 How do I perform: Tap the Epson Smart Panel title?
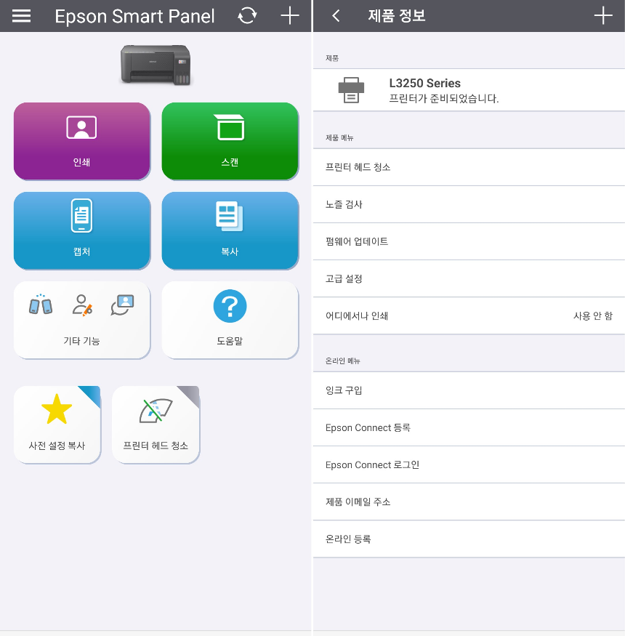click(134, 16)
